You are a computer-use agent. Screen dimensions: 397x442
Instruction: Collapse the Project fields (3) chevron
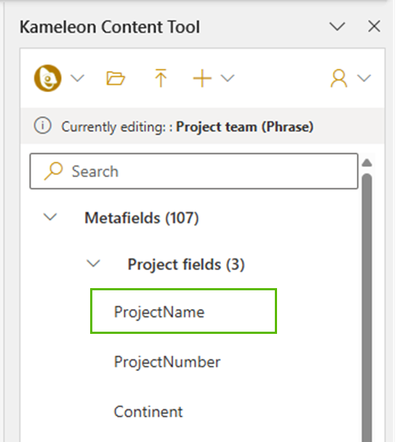(93, 263)
